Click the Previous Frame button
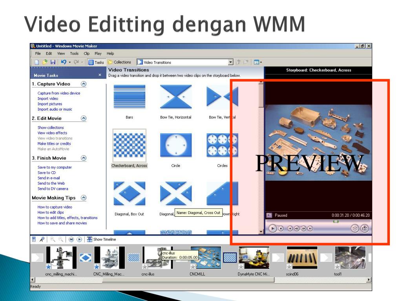Screen dimensions: 402x301 click(297, 228)
